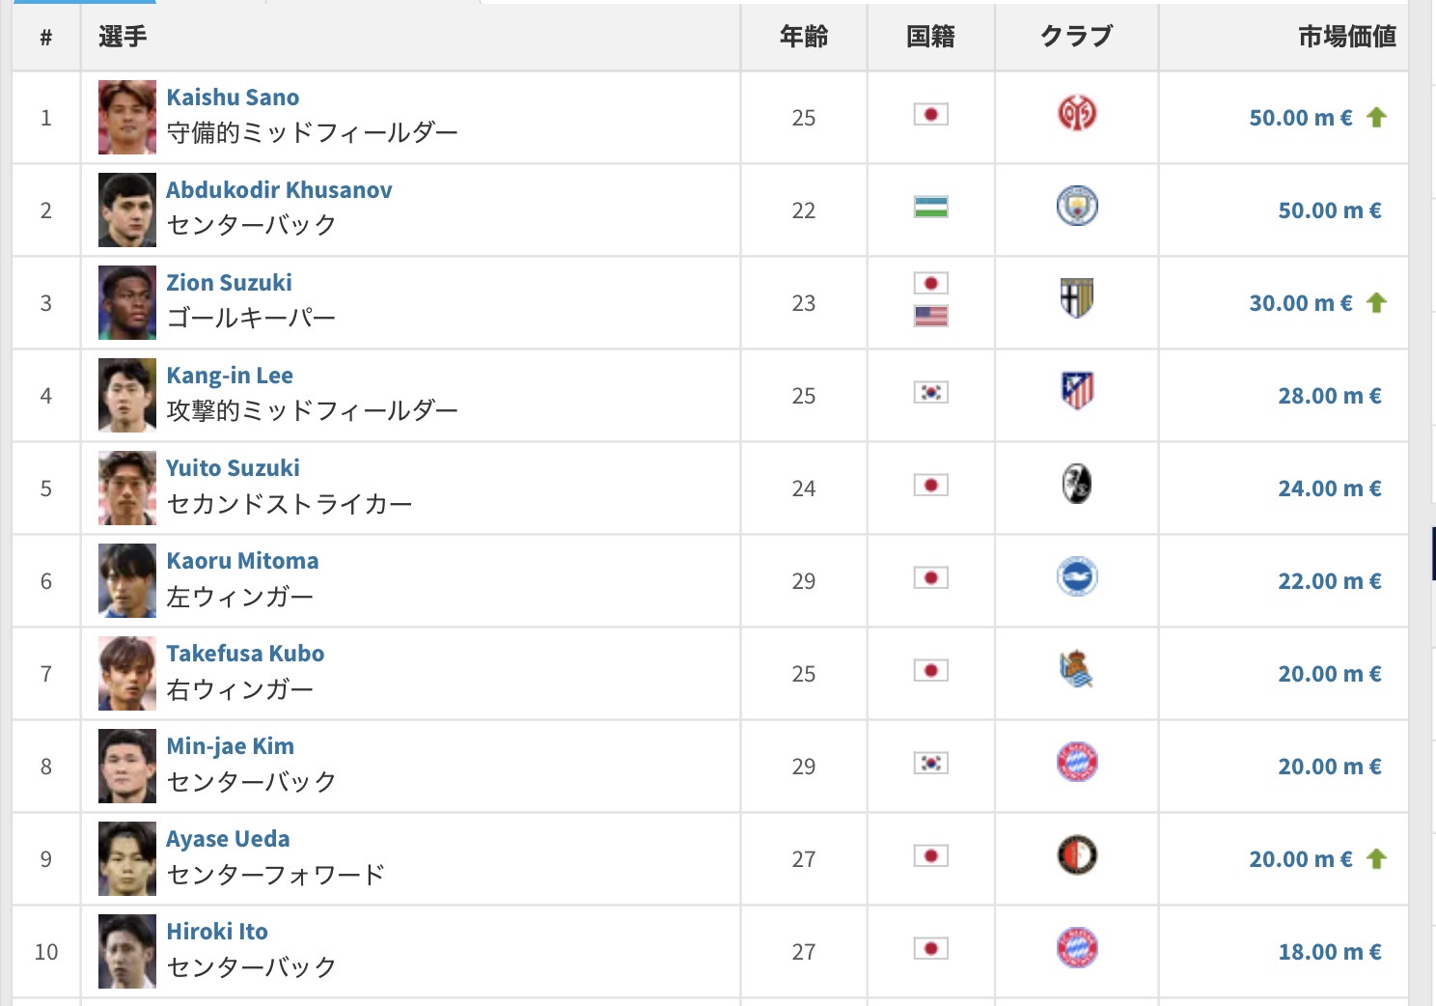This screenshot has height=1006, width=1436.
Task: Click the Uzbekistan flag icon
Action: click(931, 207)
